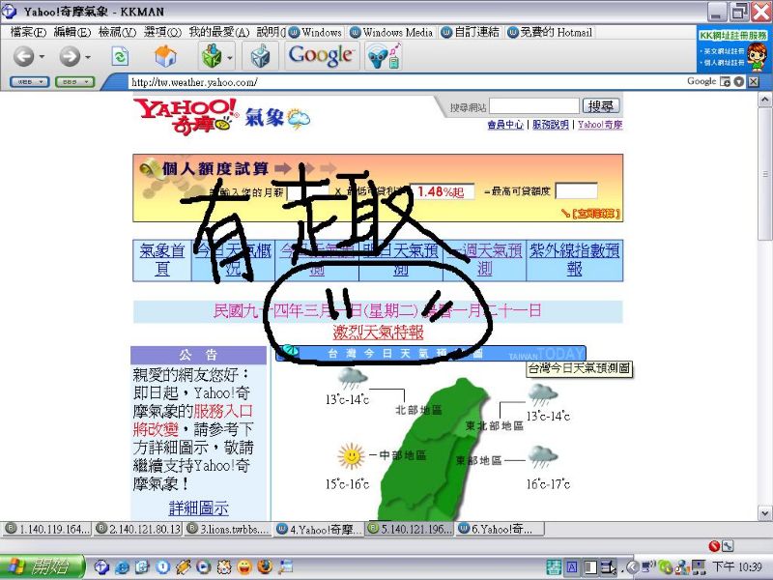Switch to tab 2.140.121.80.13
Image resolution: width=773 pixels, height=580 pixels.
pyautogui.click(x=138, y=529)
